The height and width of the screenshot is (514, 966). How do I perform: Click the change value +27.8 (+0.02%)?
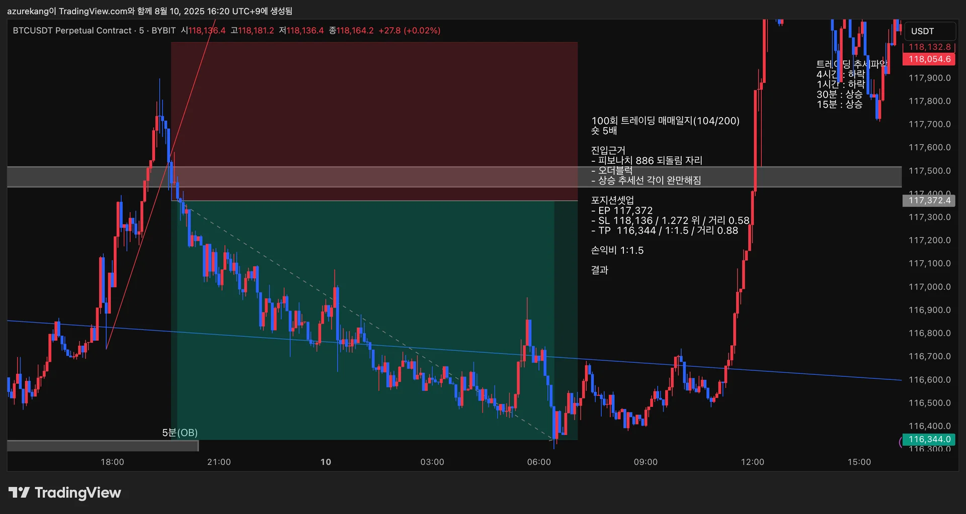(x=410, y=31)
